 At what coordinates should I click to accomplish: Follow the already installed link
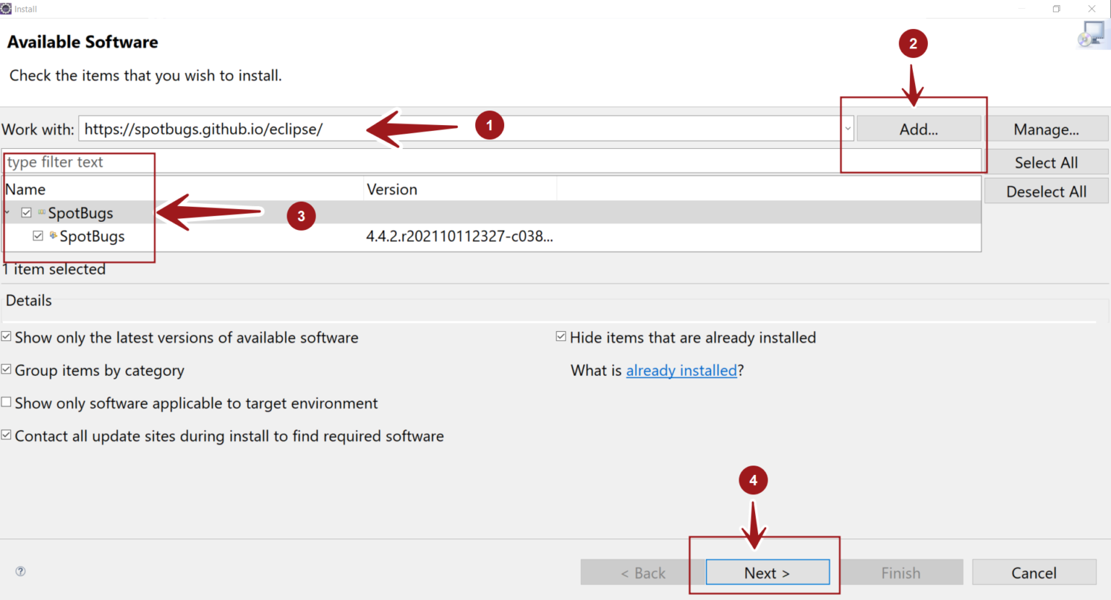coord(681,370)
